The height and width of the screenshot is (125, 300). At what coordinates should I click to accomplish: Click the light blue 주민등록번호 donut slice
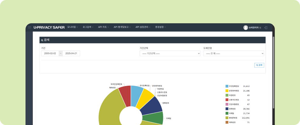136,96
